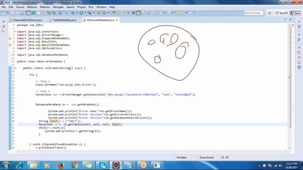303x170 pixels.
Task: Open the Window menu
Action: coord(101,7)
